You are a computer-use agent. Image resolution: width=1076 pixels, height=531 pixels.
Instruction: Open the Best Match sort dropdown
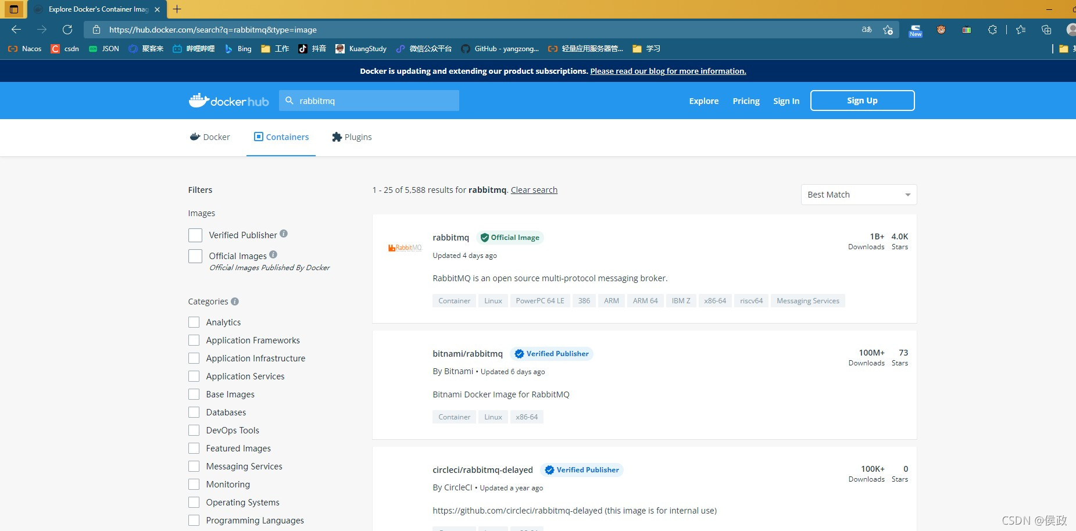[859, 195]
